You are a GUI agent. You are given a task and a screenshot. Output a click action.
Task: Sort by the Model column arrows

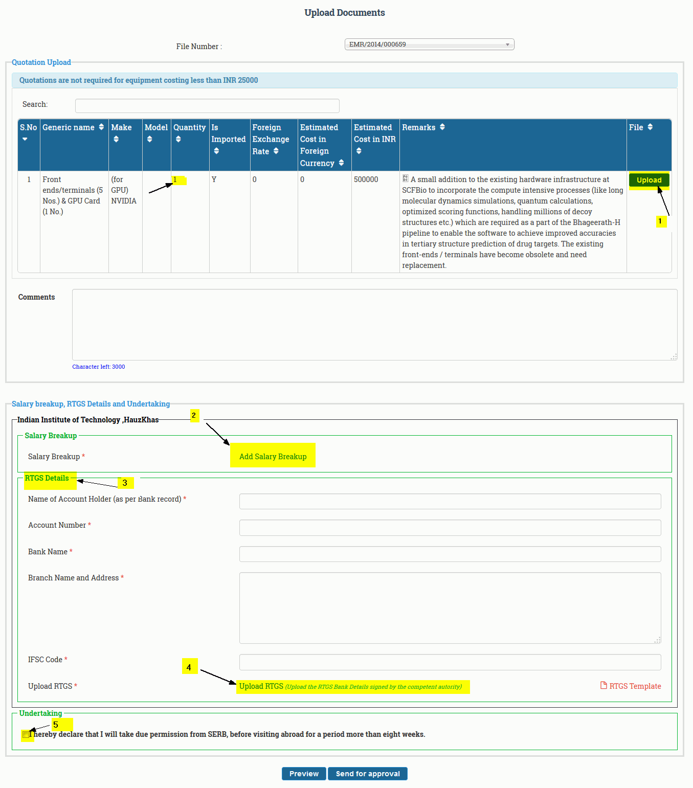pos(149,139)
